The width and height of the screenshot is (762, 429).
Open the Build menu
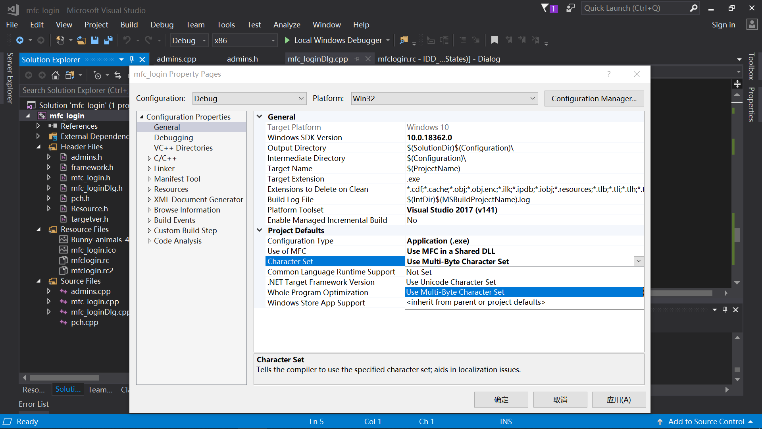coord(129,25)
